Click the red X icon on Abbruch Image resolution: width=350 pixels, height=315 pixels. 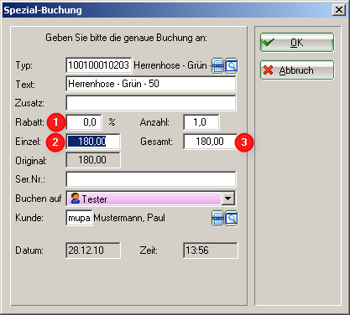point(268,70)
